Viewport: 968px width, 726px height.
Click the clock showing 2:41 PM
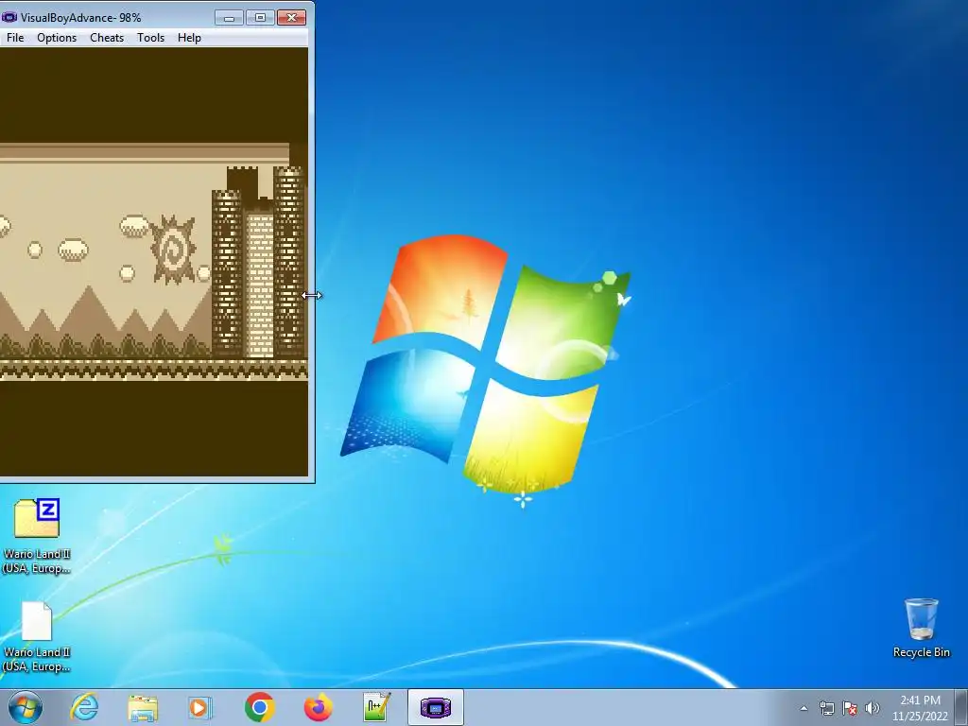(920, 708)
